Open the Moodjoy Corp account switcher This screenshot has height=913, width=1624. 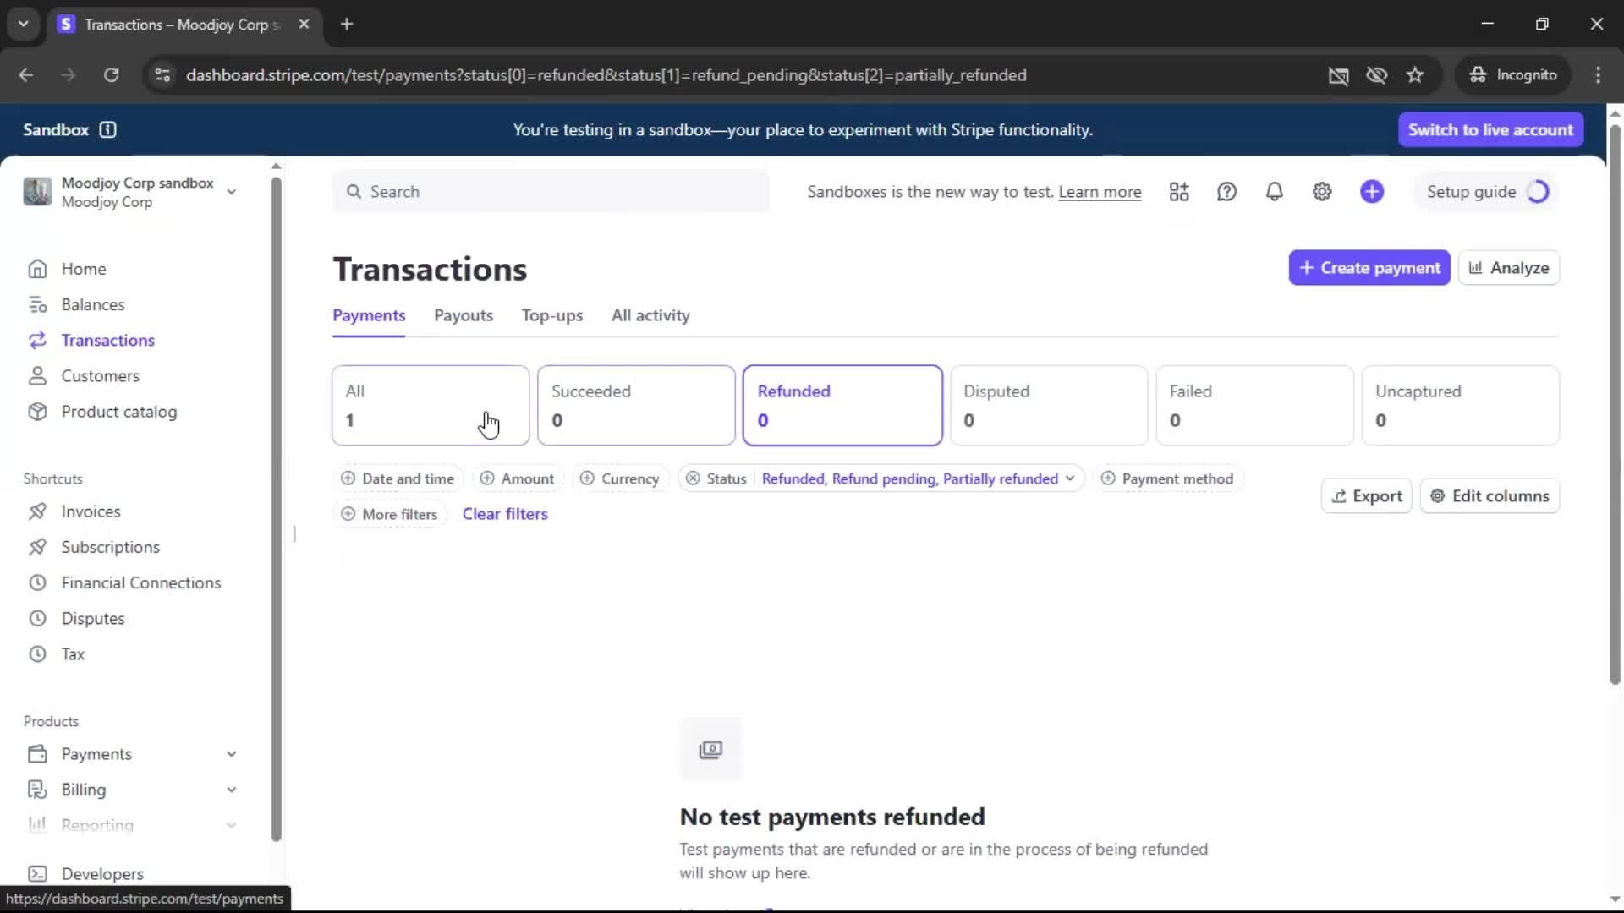tap(131, 192)
